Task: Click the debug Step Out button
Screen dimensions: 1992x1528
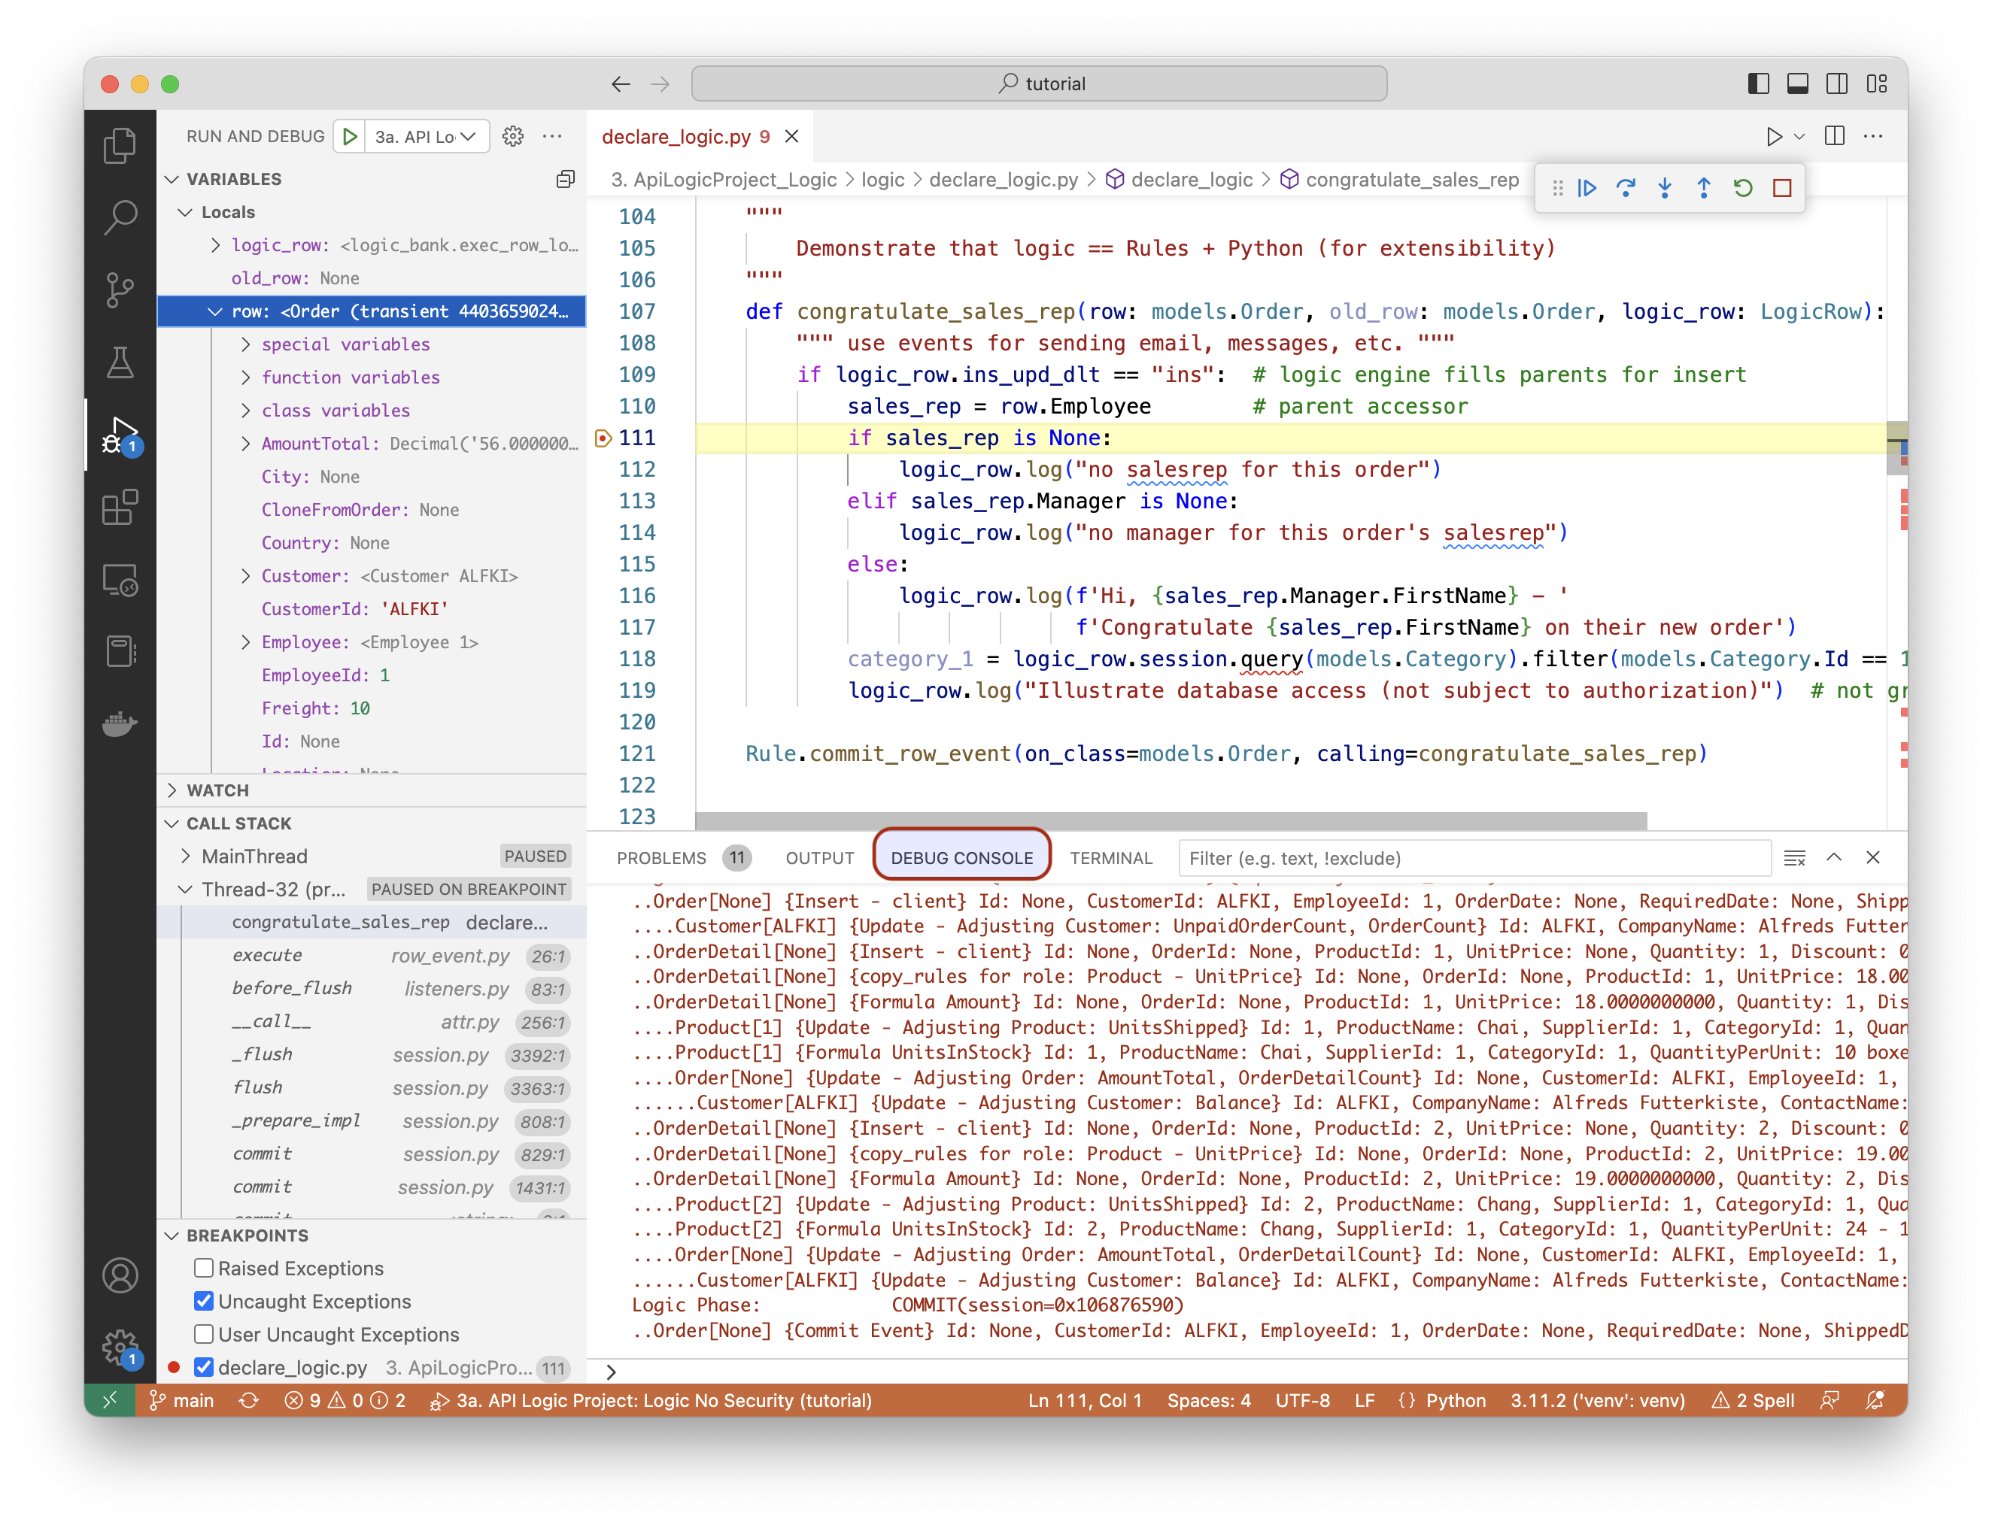Action: coord(1705,188)
